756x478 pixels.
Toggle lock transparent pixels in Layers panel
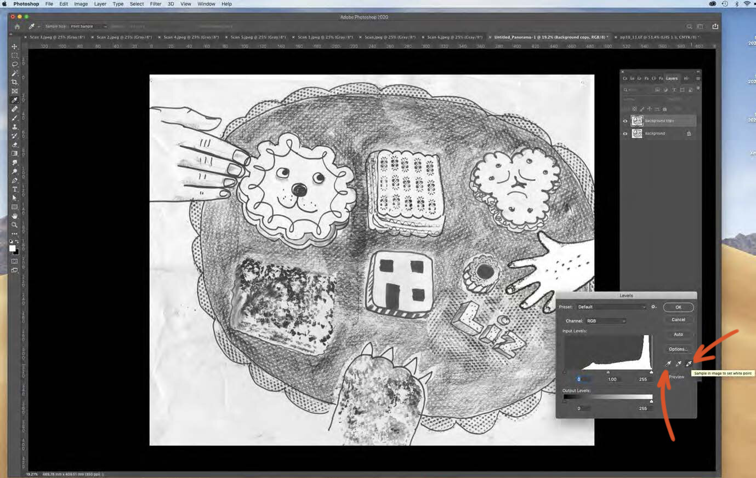point(635,109)
